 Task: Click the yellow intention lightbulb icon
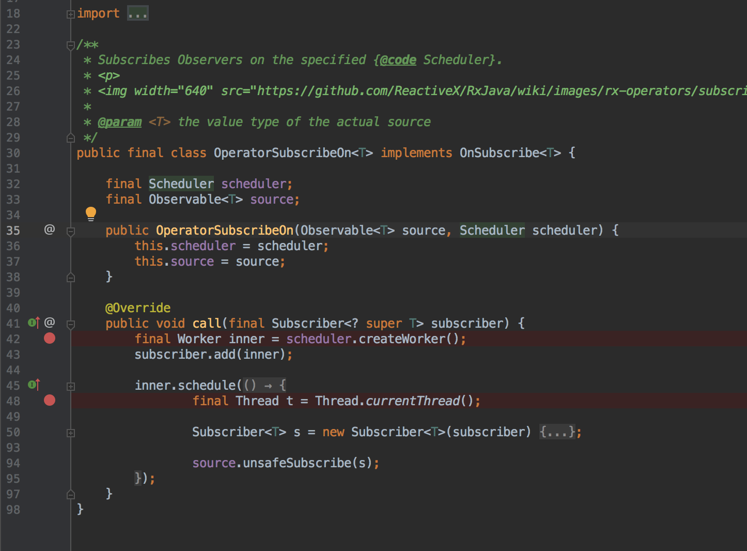(91, 213)
